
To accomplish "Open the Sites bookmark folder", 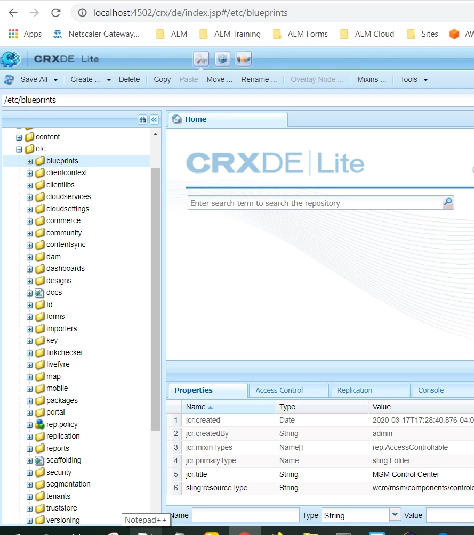I will click(422, 34).
